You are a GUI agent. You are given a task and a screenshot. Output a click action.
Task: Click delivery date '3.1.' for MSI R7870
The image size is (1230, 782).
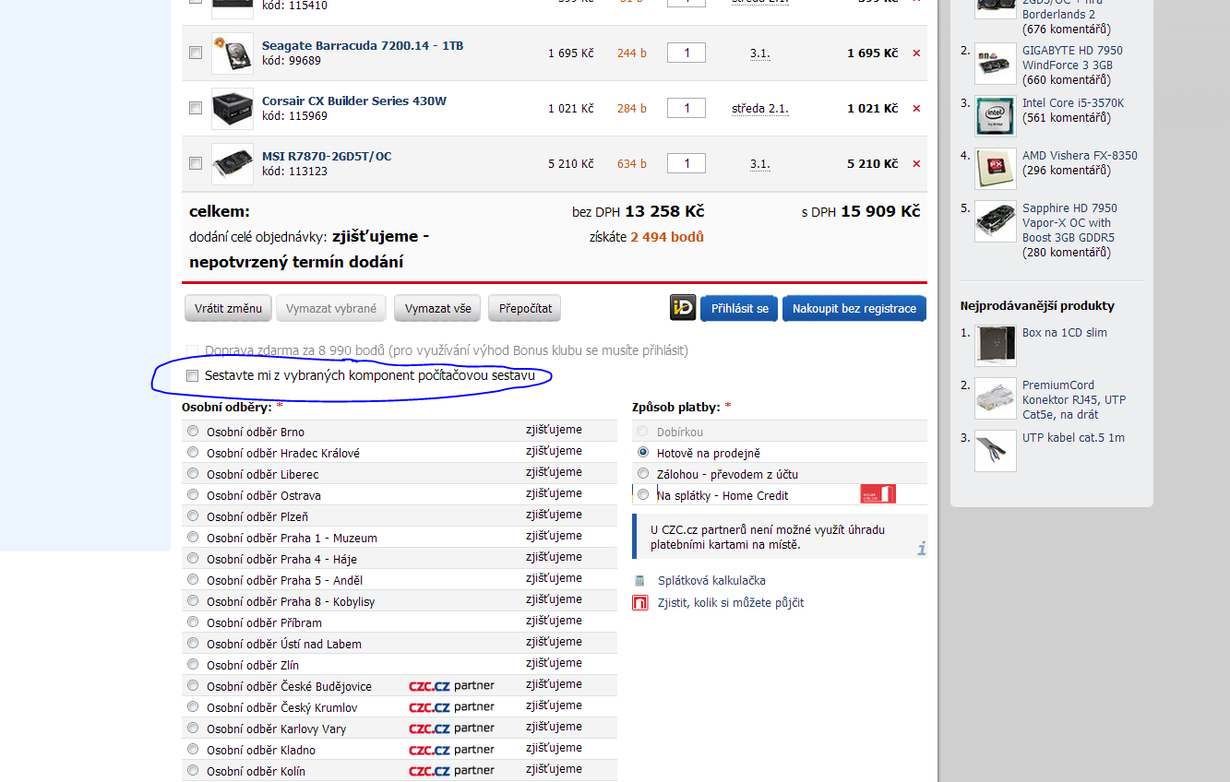(x=760, y=164)
